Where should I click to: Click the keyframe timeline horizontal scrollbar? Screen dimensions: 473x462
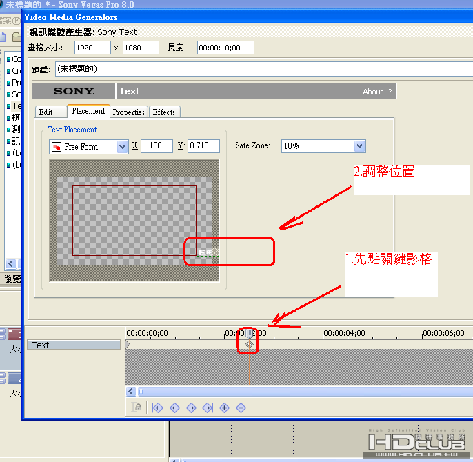point(305,392)
